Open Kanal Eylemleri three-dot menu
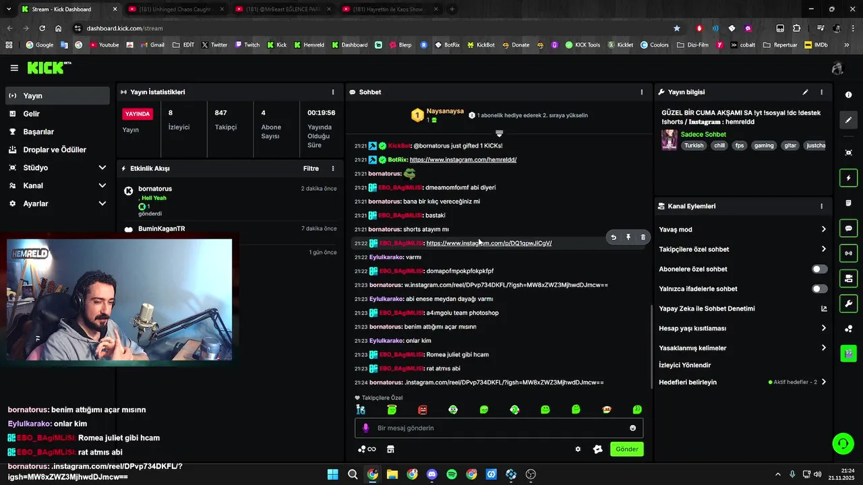 click(821, 206)
